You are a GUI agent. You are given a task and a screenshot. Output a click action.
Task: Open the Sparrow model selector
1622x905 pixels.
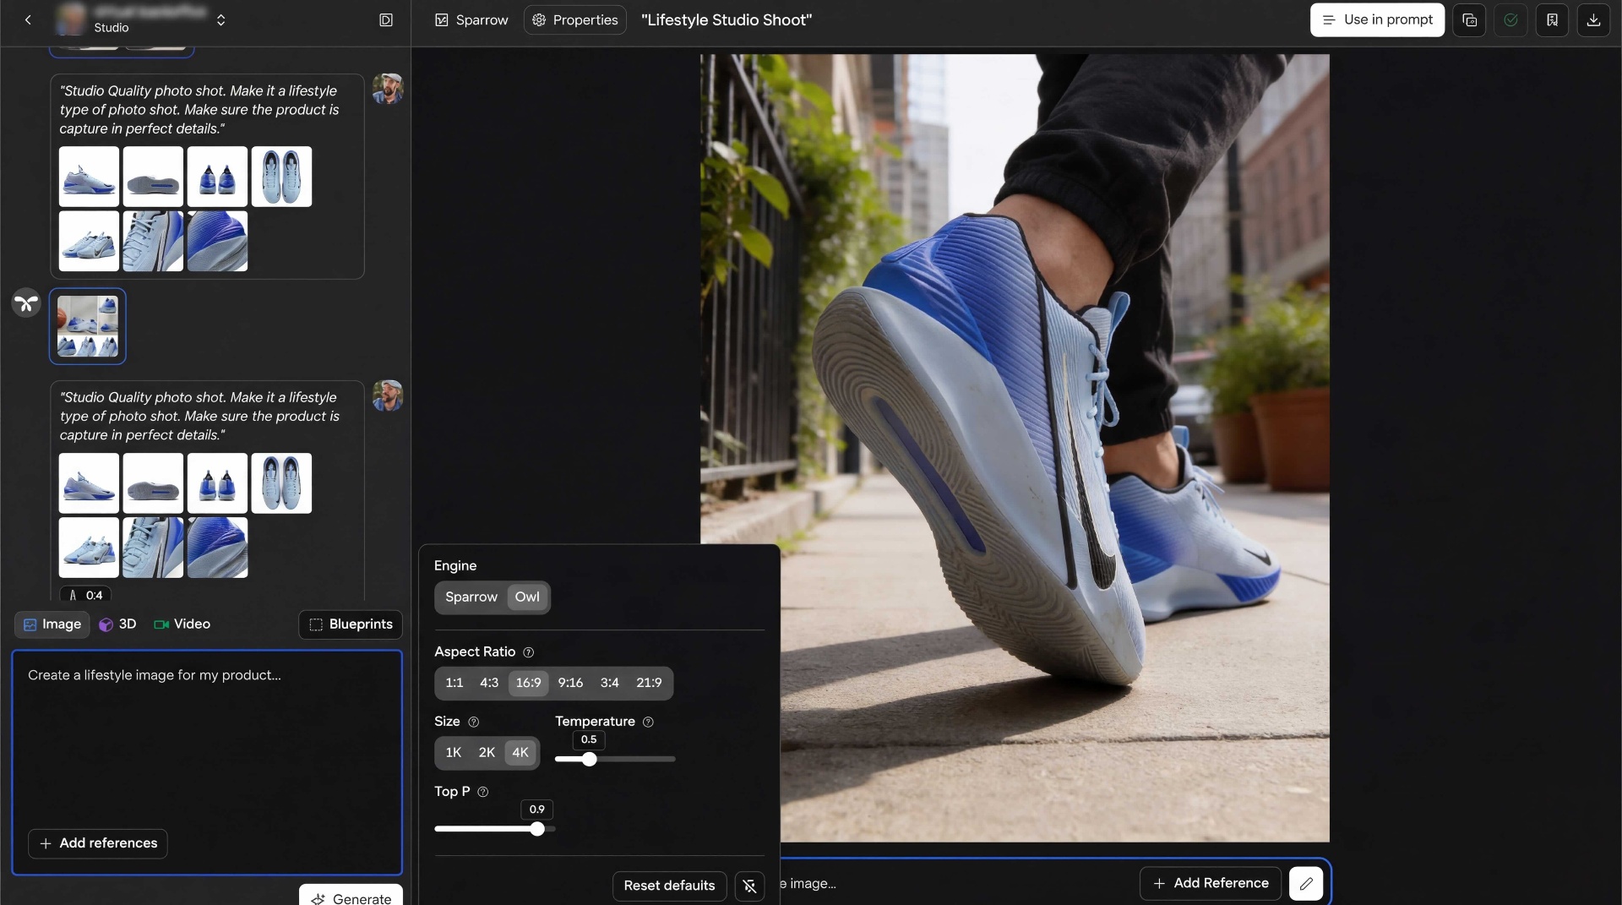coord(471,19)
